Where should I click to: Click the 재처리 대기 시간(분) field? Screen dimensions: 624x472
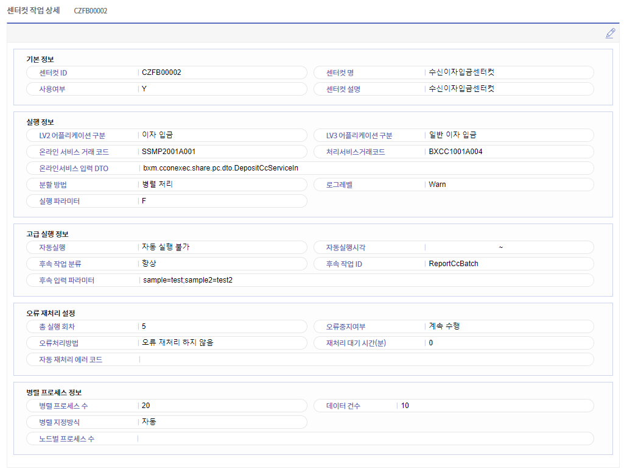454,343
